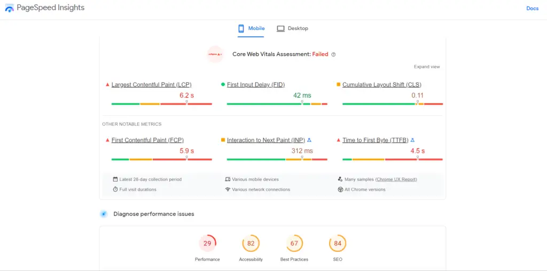
Task: Click the Diagnose performance issues icon
Action: 104,214
